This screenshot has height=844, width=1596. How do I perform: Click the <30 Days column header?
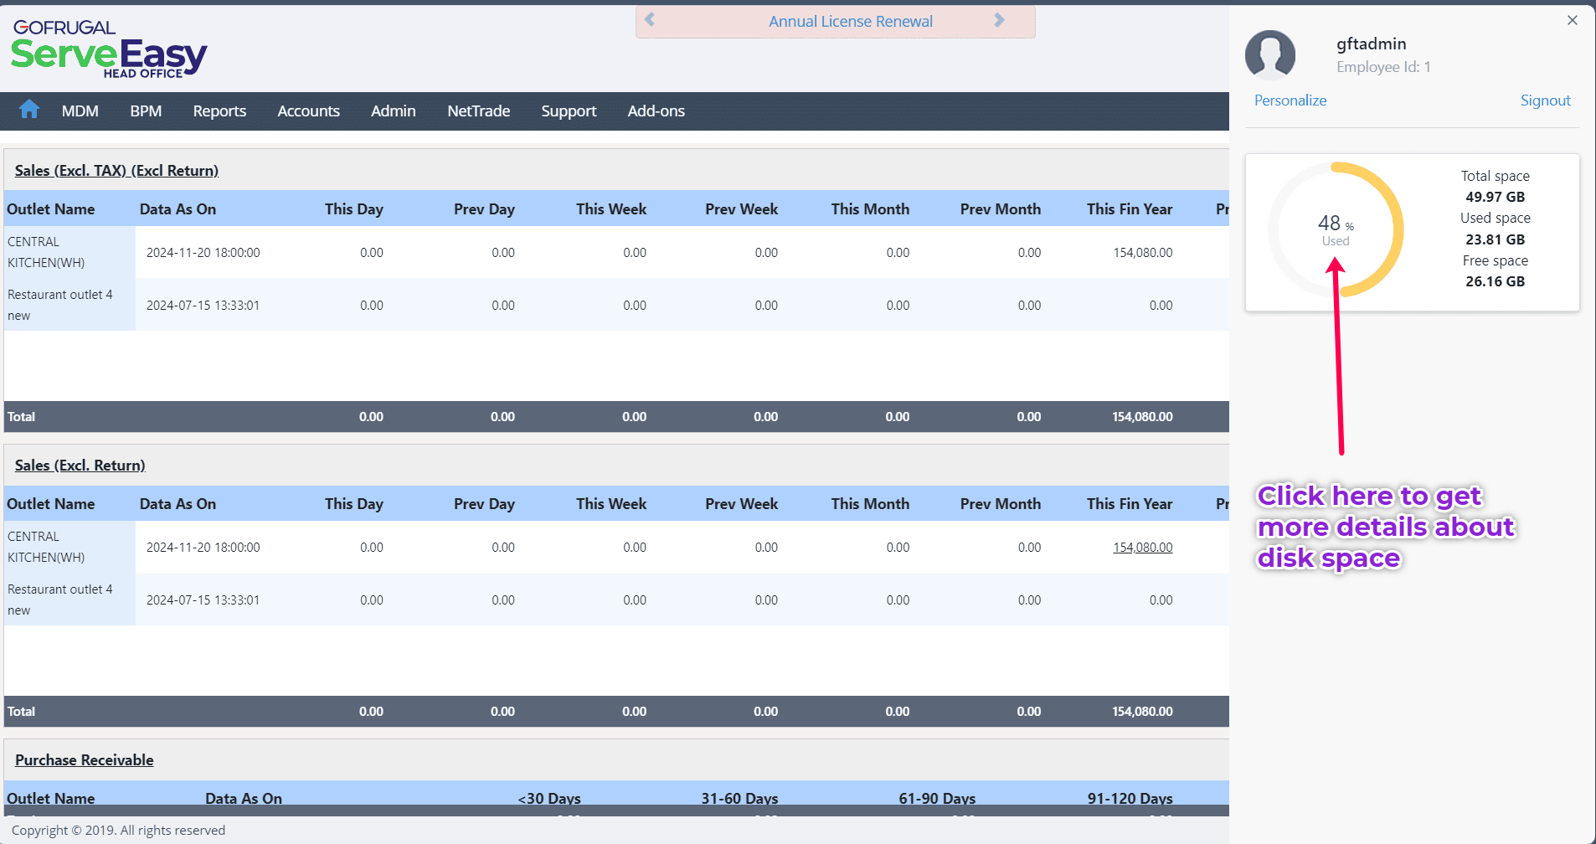coord(549,798)
